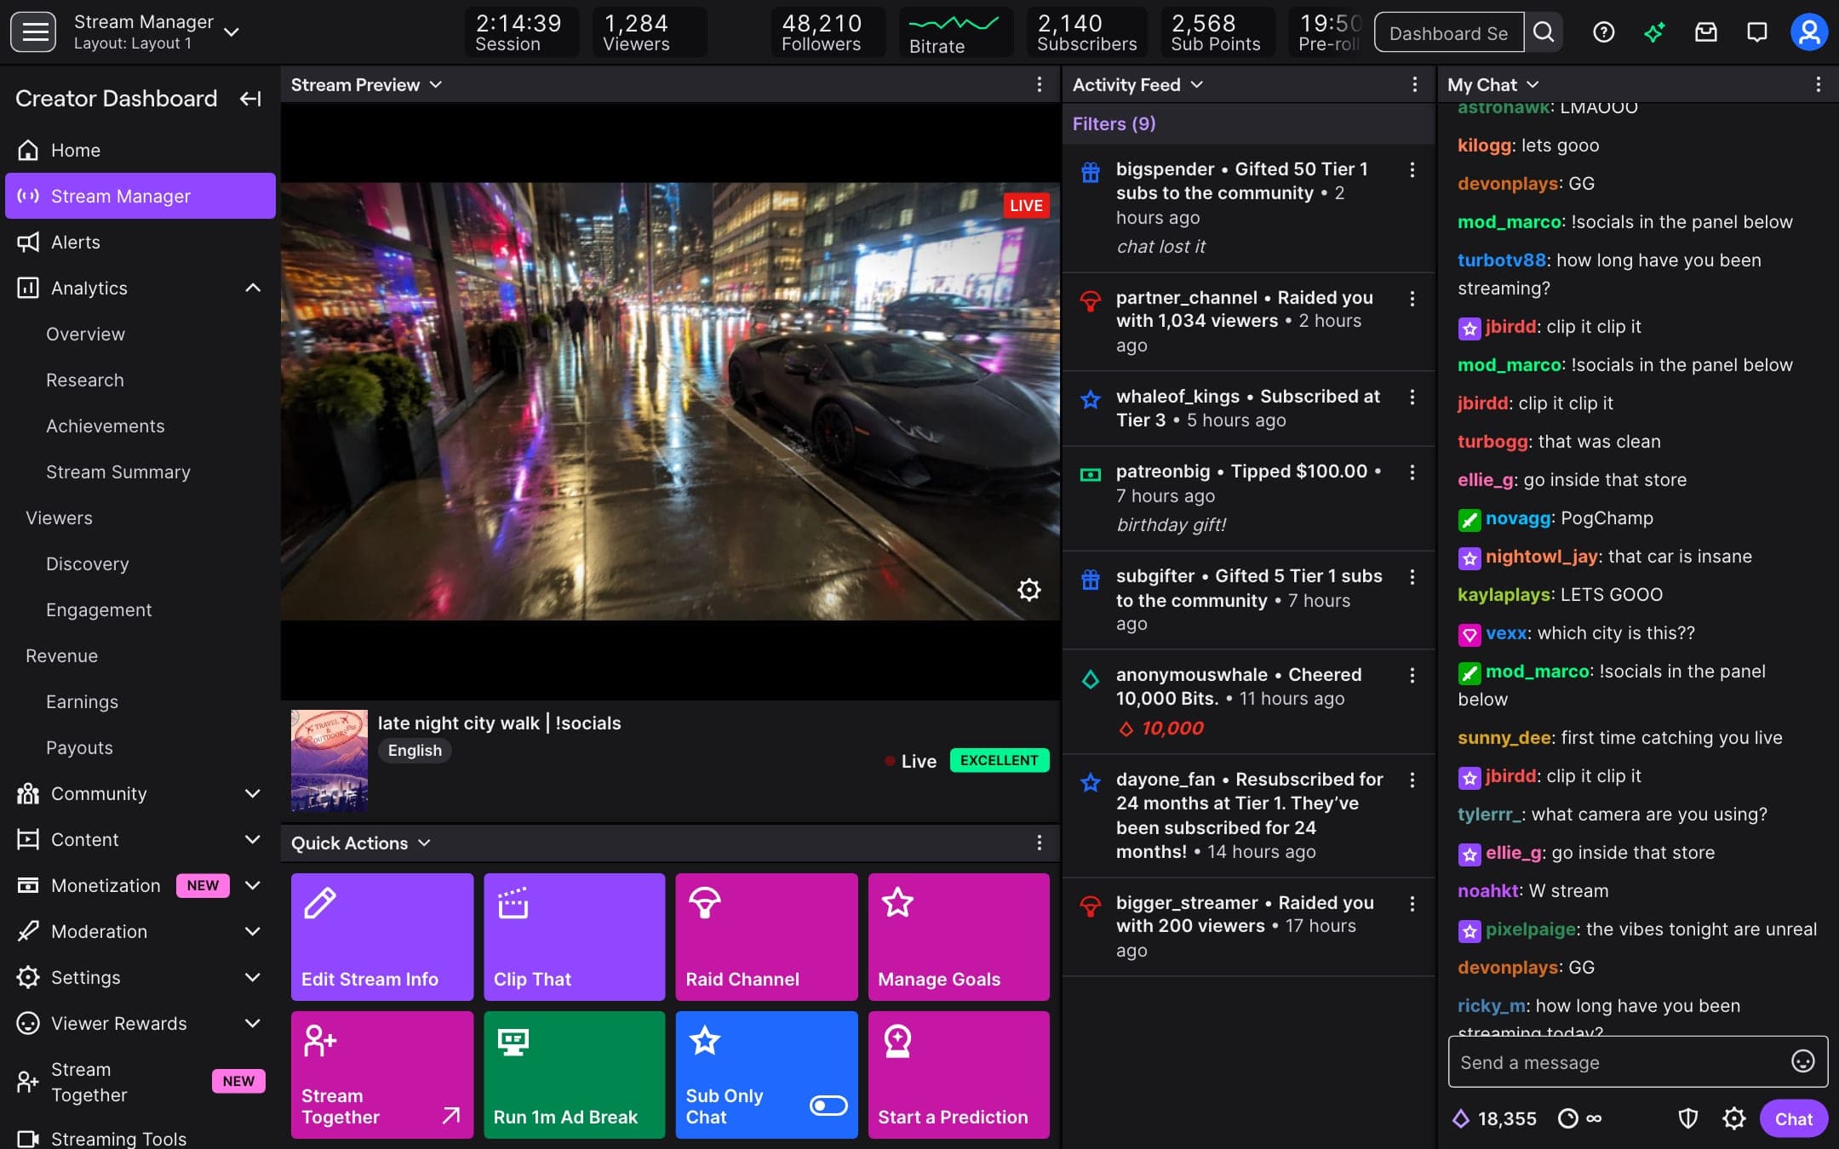Open stream preview settings gear
The image size is (1839, 1149).
click(1028, 589)
